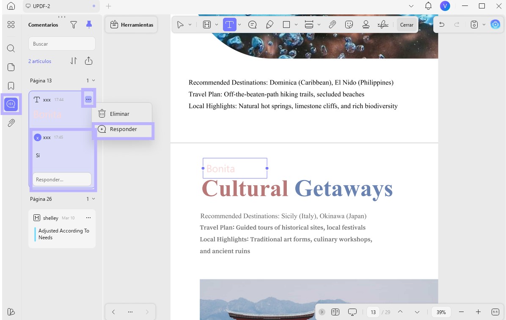506x320 pixels.
Task: Select the stamp tool in toolbar
Action: [366, 25]
